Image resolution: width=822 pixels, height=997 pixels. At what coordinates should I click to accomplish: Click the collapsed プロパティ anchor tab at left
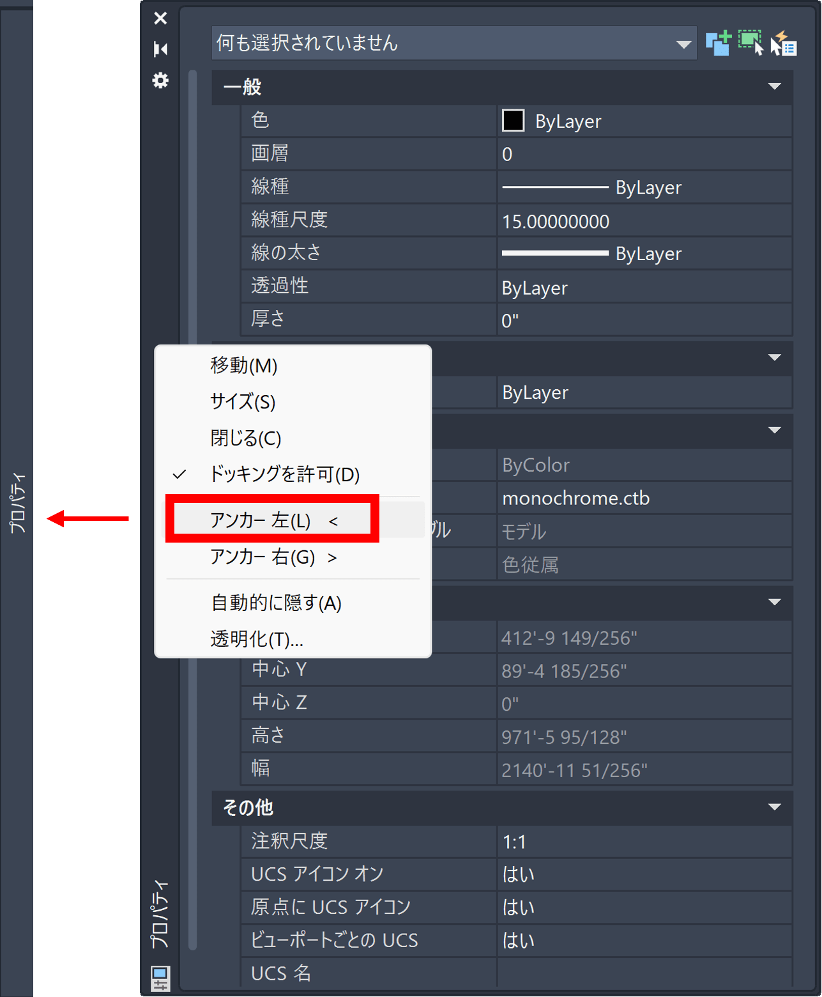pyautogui.click(x=17, y=503)
